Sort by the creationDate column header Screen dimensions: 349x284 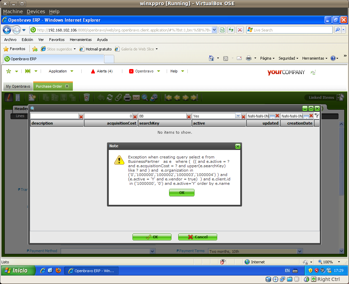[297, 123]
